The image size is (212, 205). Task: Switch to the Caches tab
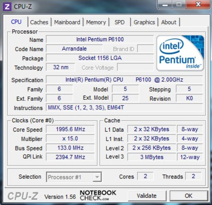39,22
